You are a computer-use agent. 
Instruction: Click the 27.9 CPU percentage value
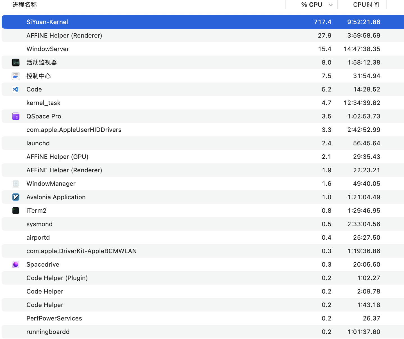pyautogui.click(x=325, y=35)
